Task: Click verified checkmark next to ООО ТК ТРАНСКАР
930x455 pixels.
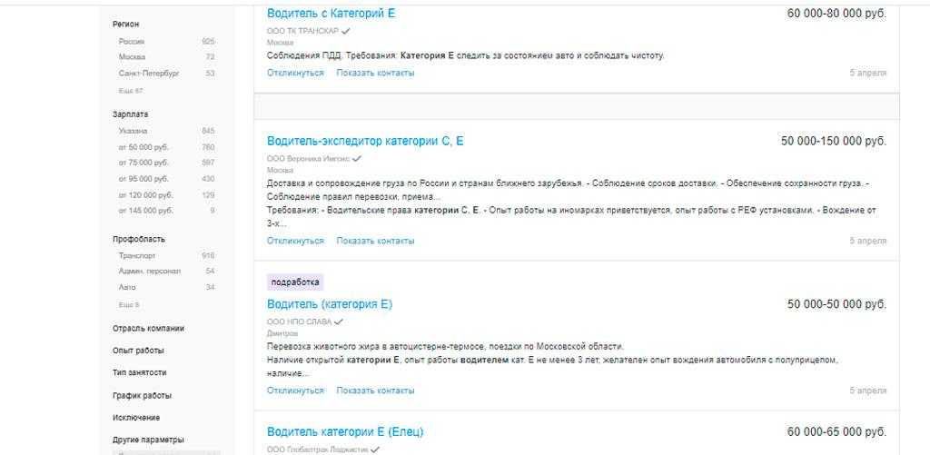Action: point(346,31)
